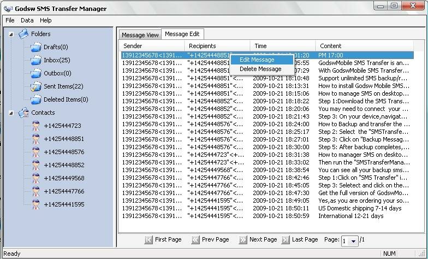The image size is (428, 259).
Task: Select contact +14254441595
Action: (x=64, y=204)
